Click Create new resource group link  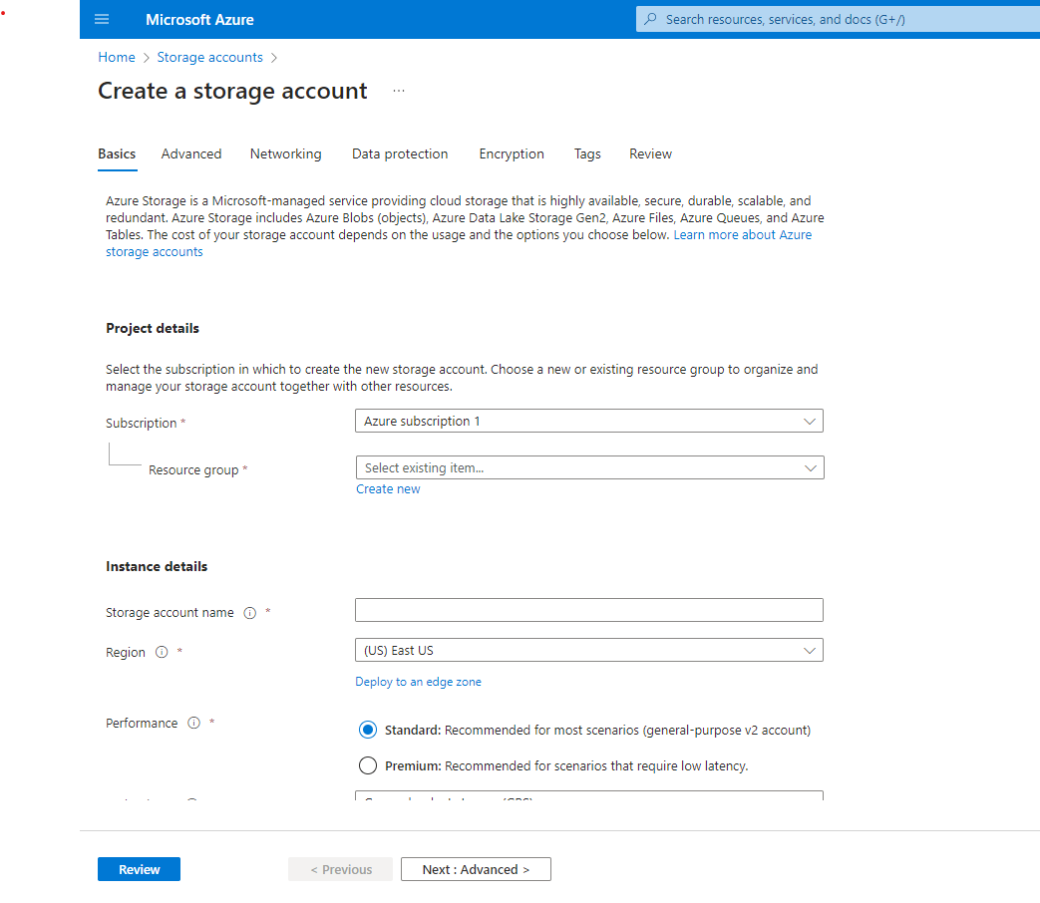pos(388,488)
